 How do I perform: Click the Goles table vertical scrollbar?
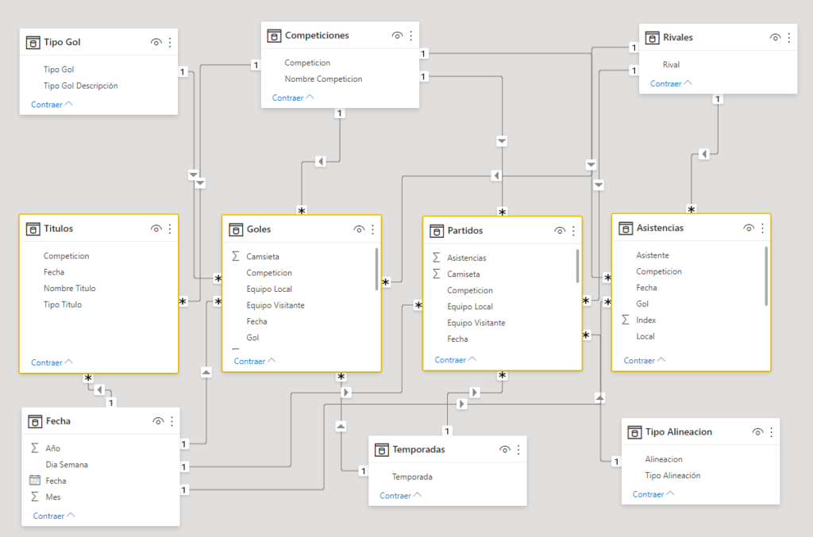pyautogui.click(x=376, y=269)
